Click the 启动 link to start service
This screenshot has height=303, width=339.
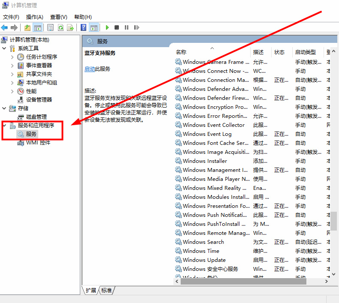point(89,69)
